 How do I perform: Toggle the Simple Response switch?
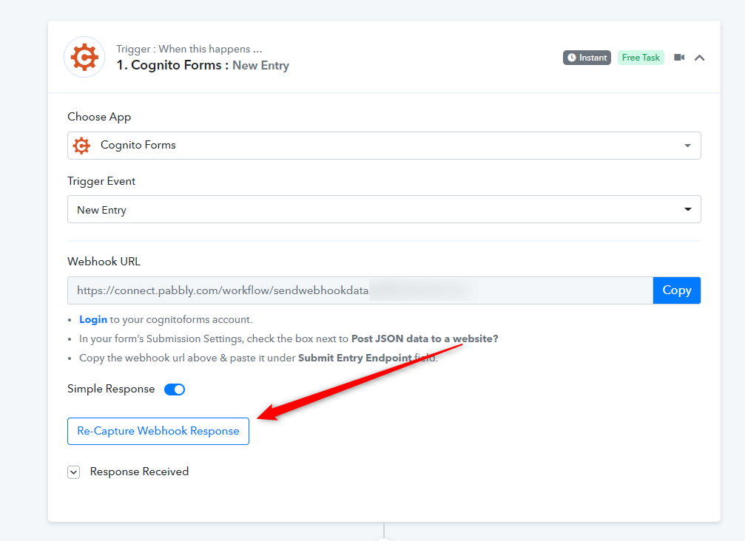click(x=175, y=389)
